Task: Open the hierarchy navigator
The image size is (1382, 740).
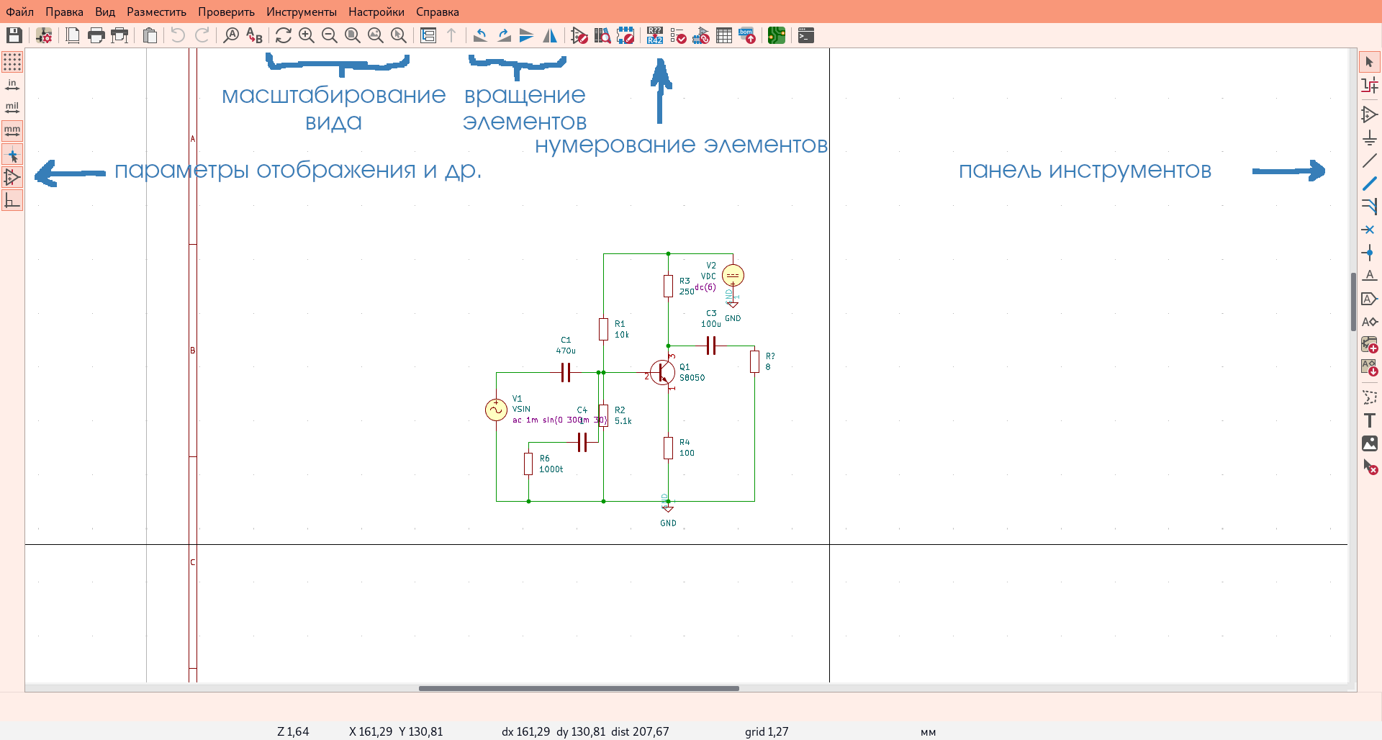Action: pyautogui.click(x=428, y=35)
